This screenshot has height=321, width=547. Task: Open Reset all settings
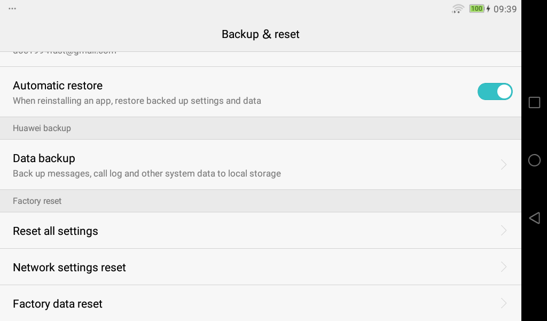tap(56, 231)
